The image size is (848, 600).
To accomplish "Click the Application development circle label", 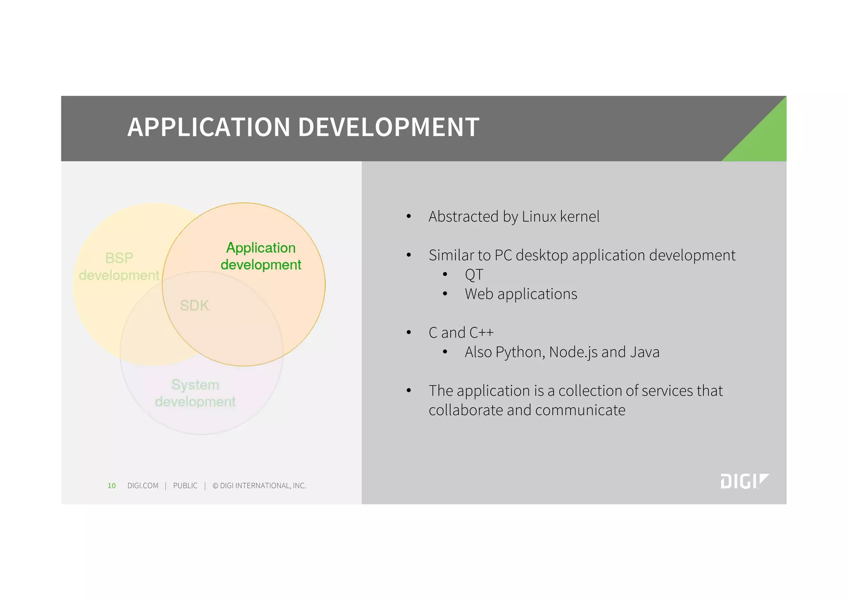I will coord(261,256).
